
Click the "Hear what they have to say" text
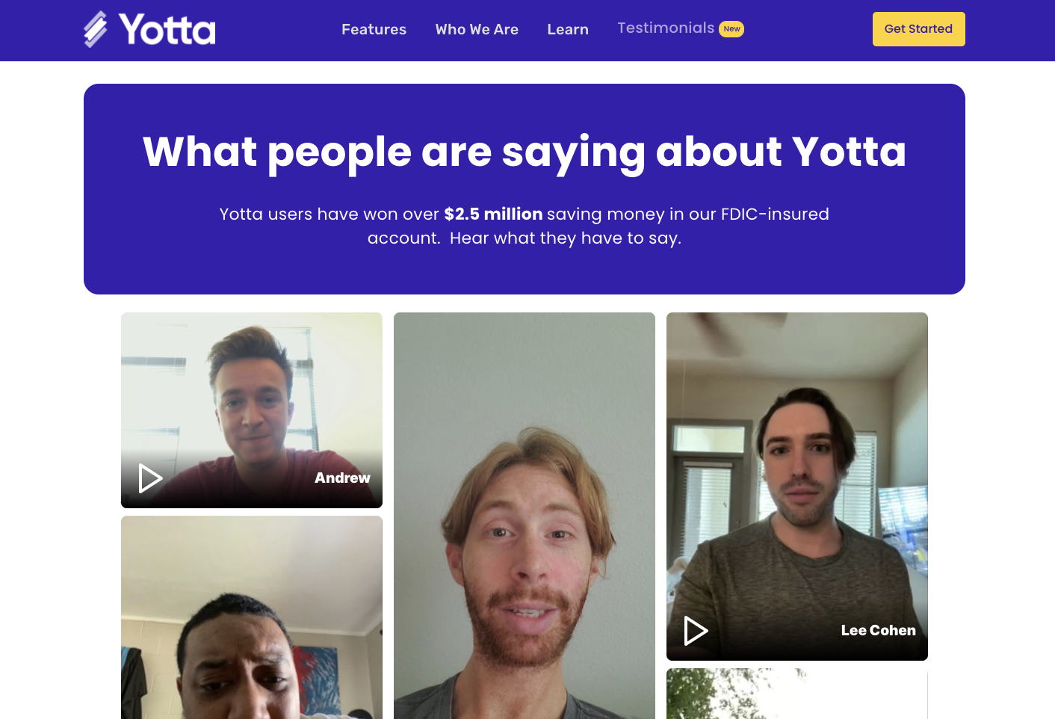pos(566,238)
